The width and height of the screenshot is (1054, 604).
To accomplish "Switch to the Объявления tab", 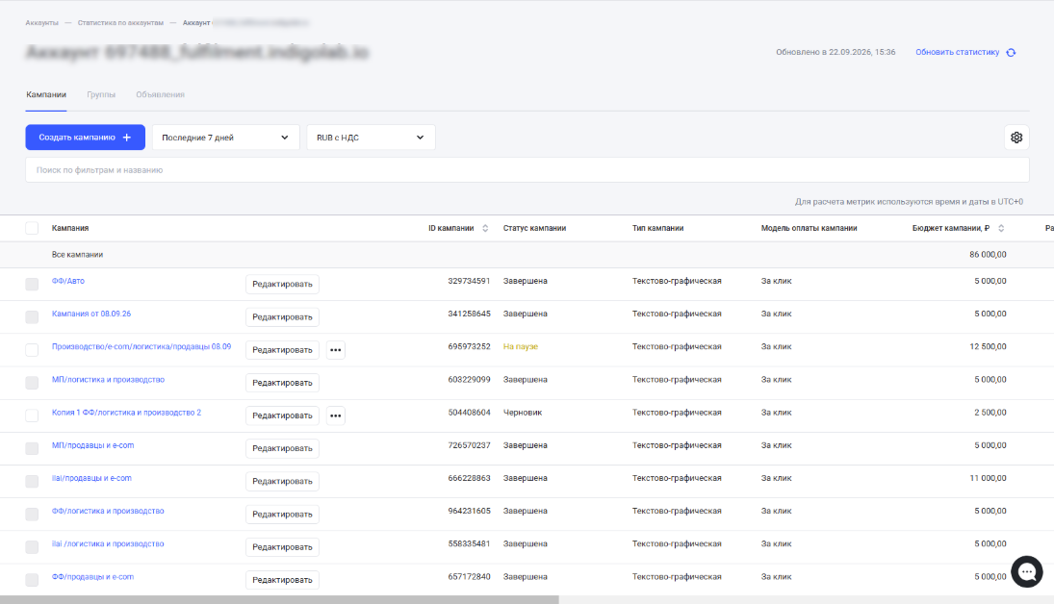I will pos(160,94).
